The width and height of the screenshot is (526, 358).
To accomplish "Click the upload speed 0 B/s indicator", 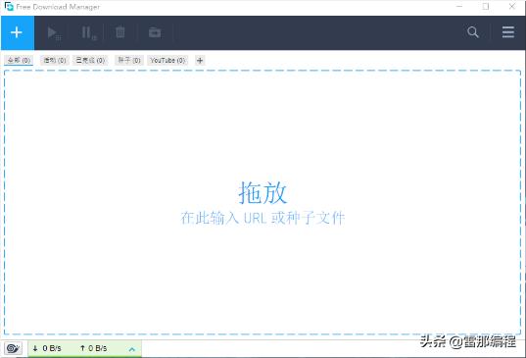I will 93,348.
